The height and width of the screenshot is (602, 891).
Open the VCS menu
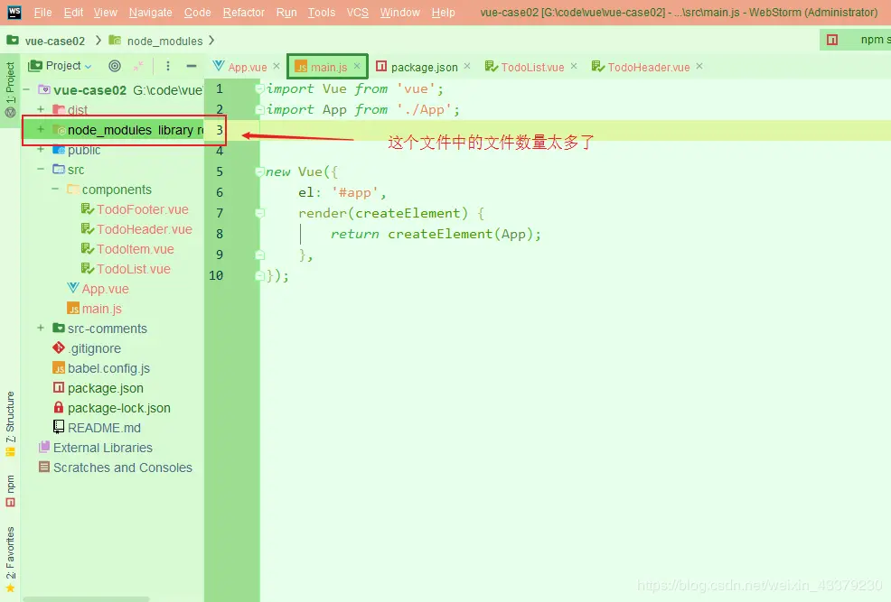pyautogui.click(x=358, y=12)
